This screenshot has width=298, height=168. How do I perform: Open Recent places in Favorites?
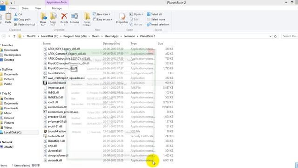click(x=13, y=55)
